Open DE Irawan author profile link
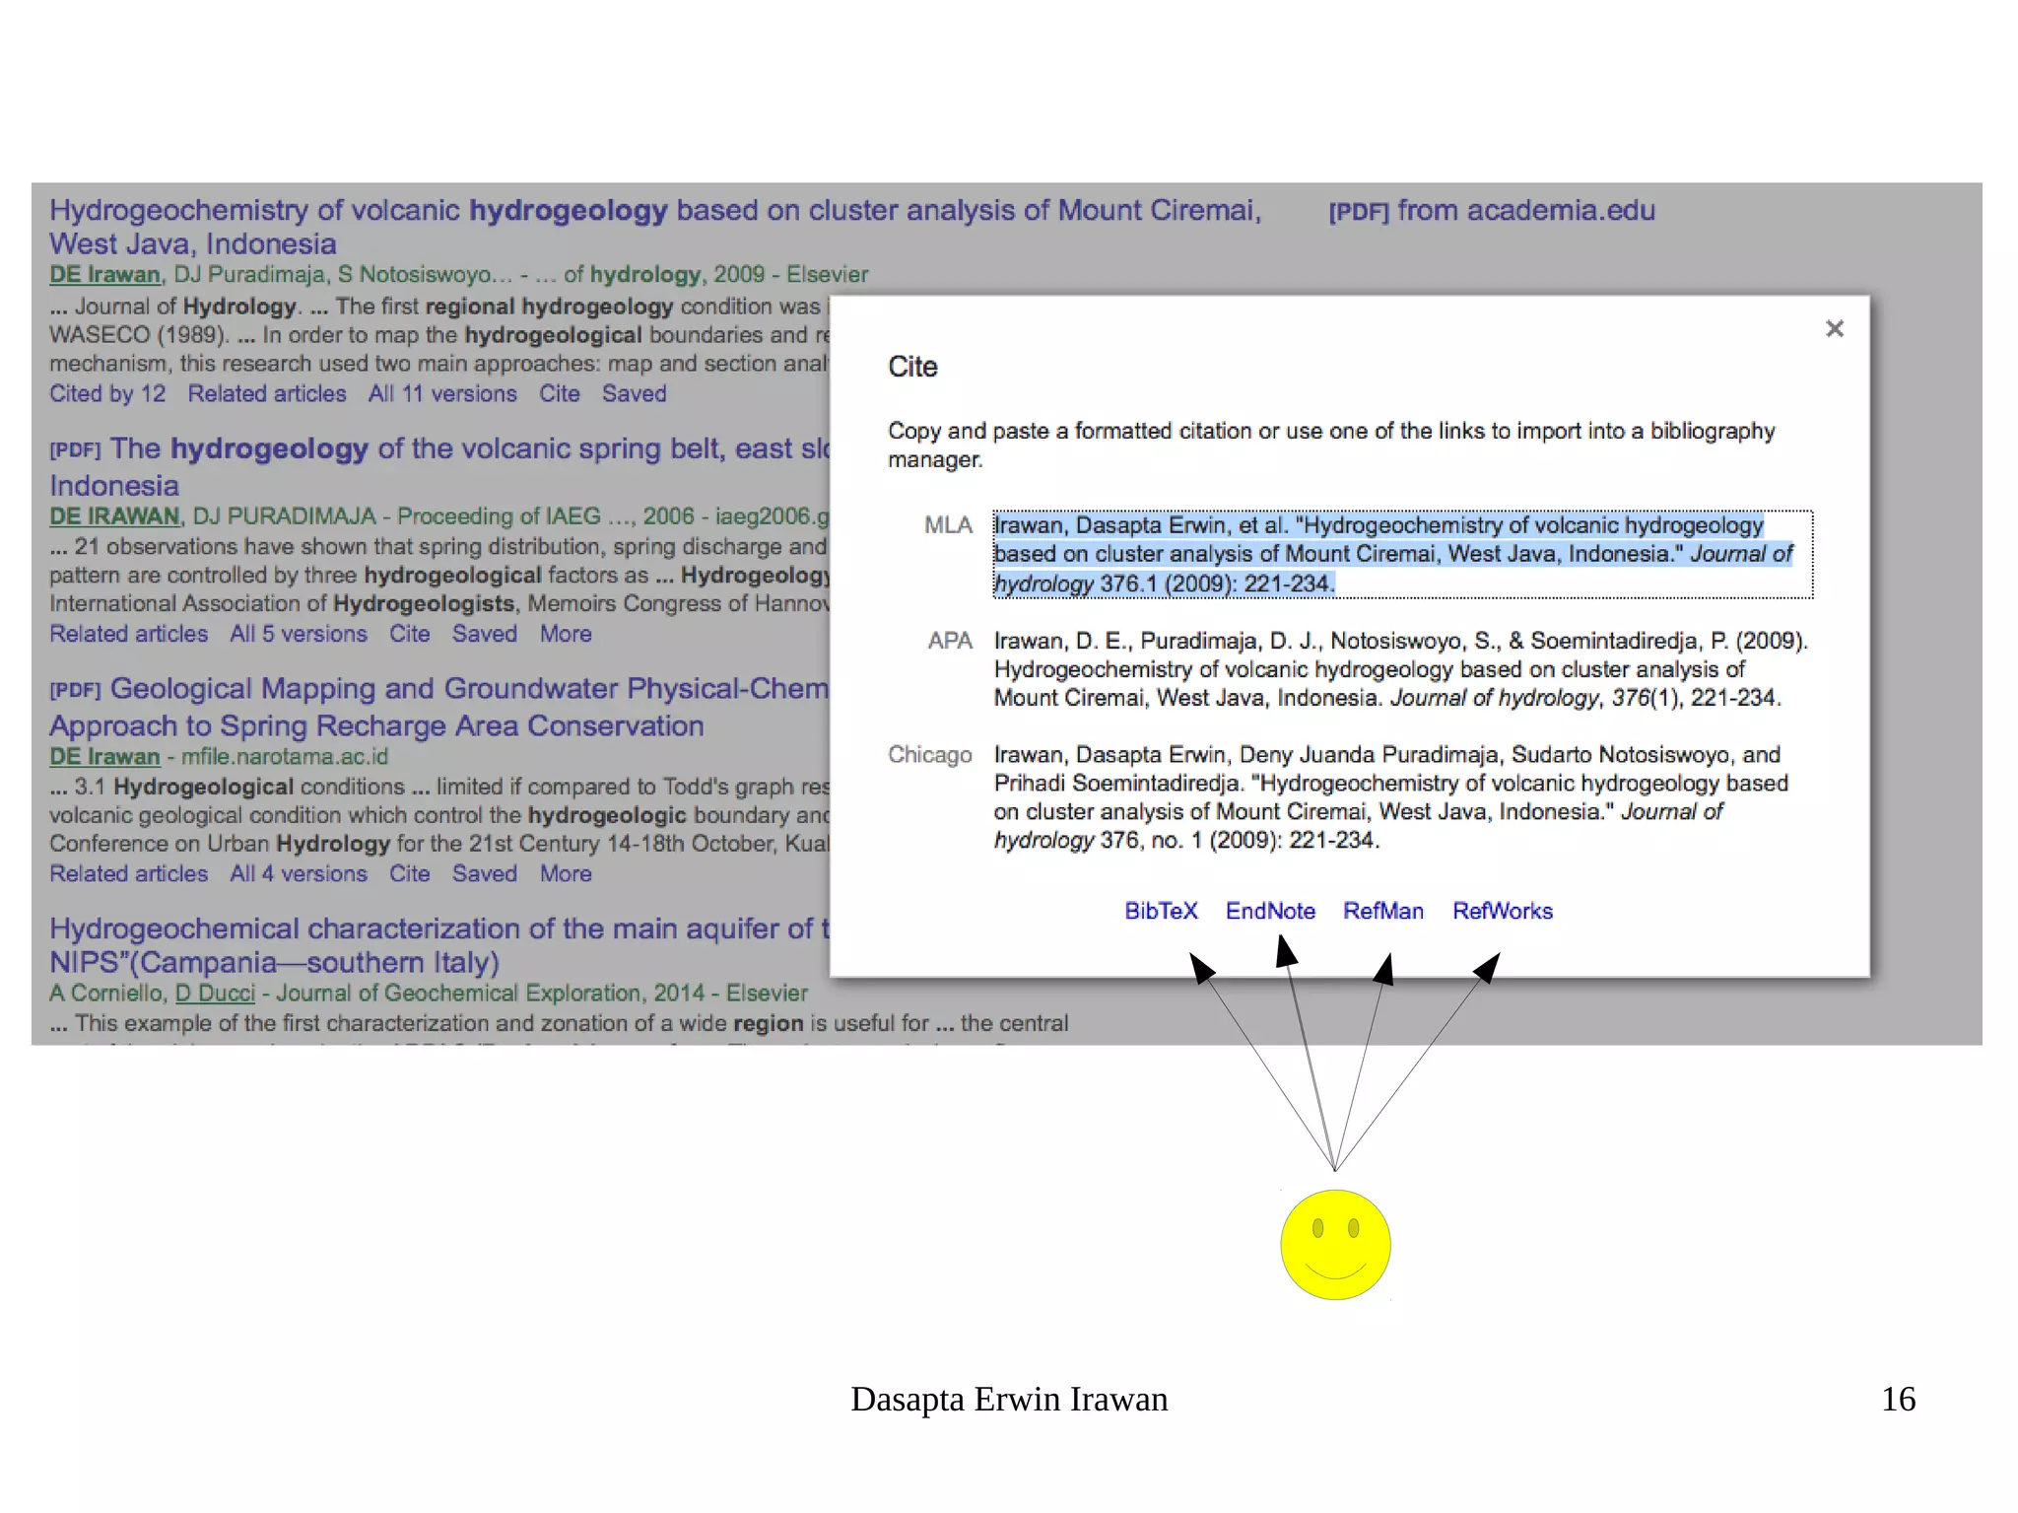This screenshot has width=2018, height=1513. (x=104, y=275)
